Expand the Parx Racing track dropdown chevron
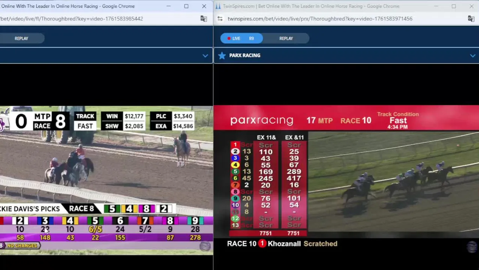 pyautogui.click(x=473, y=55)
